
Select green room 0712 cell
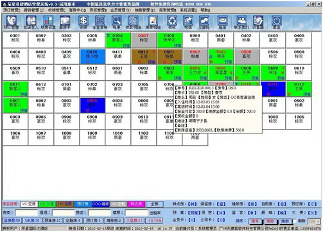point(299,89)
